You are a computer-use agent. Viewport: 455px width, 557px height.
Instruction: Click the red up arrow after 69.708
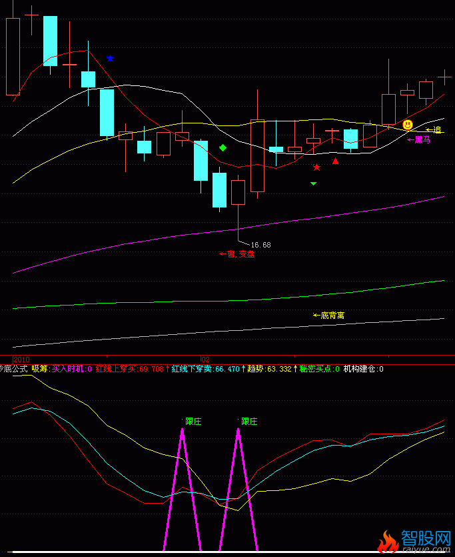(167, 369)
